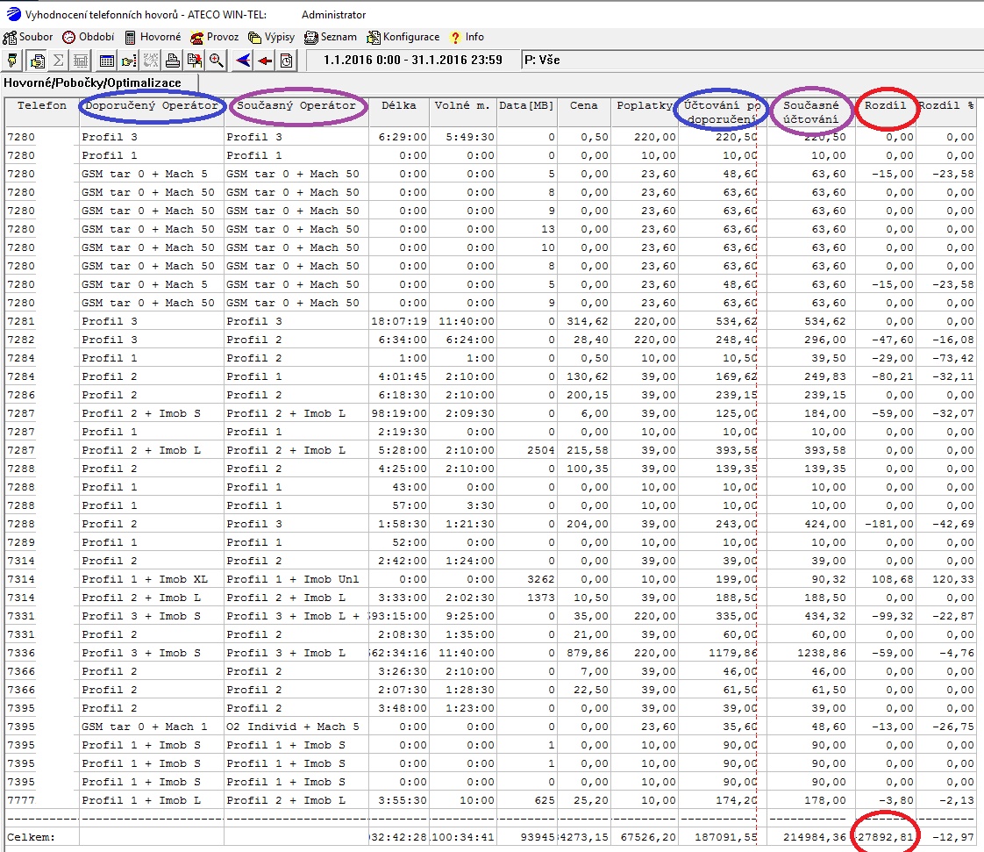Viewport: 984px width, 852px height.
Task: Select the phone number 7281 cell
Action: coord(21,321)
